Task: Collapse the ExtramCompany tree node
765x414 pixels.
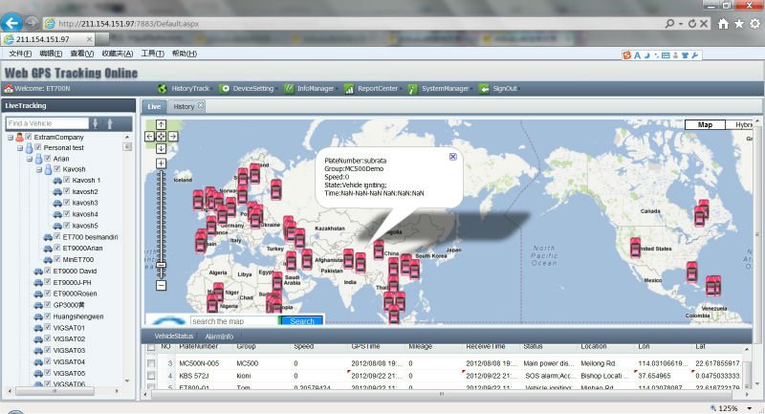Action: tap(11, 138)
